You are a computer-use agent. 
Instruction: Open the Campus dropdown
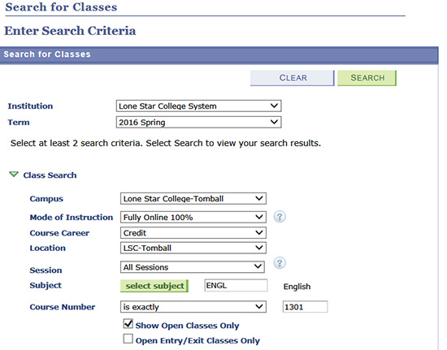click(x=193, y=198)
